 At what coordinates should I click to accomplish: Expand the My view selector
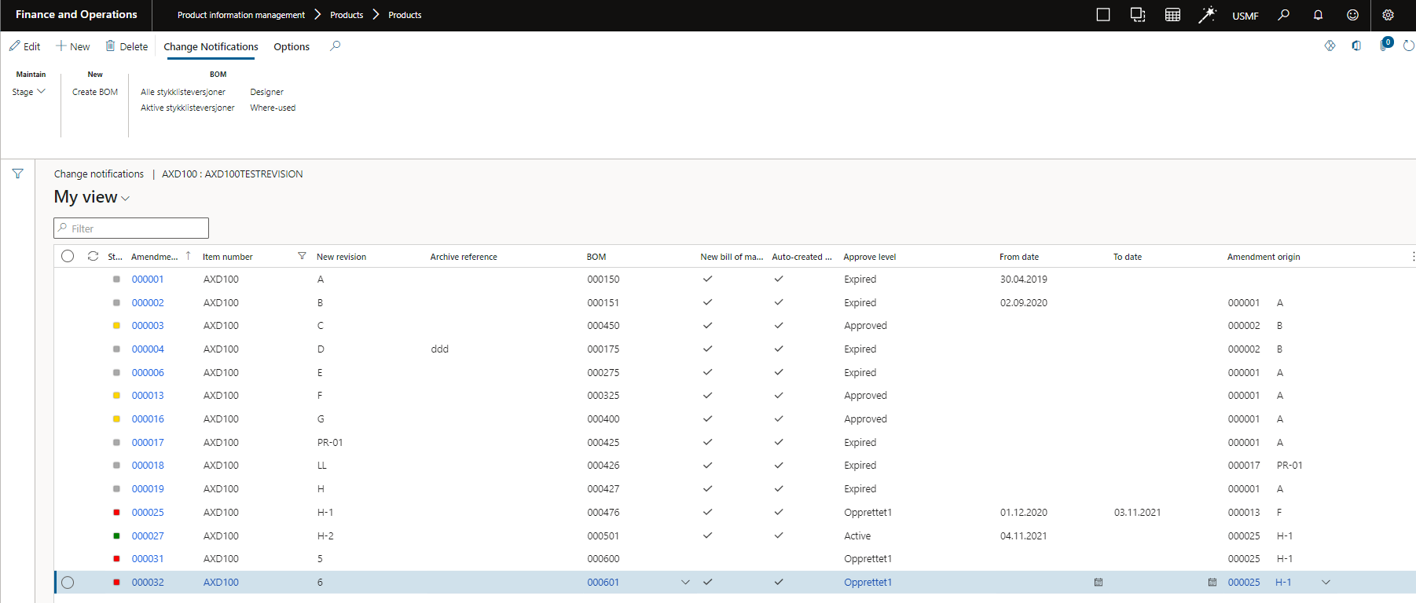pos(92,197)
